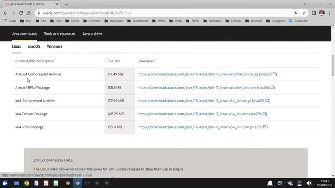Open the Java archive nav tab
The width and height of the screenshot is (335, 188).
click(92, 33)
